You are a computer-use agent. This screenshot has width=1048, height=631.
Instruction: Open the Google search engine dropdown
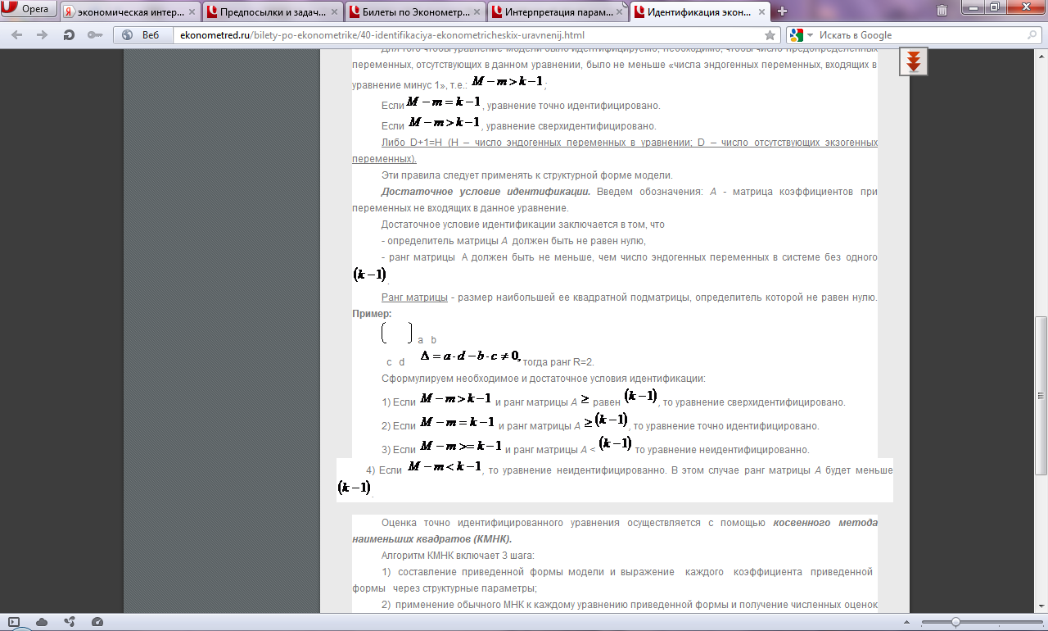(x=802, y=35)
